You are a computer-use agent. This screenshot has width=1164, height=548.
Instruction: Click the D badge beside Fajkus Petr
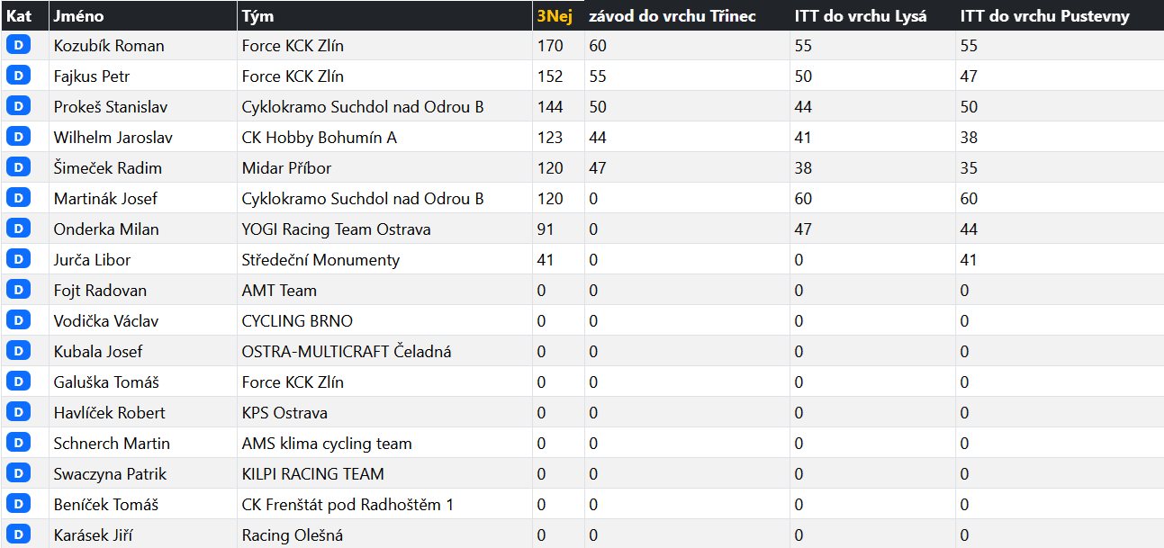click(x=18, y=76)
